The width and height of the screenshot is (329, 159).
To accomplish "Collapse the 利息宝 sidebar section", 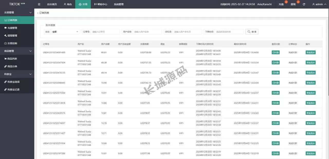I will point(17,74).
